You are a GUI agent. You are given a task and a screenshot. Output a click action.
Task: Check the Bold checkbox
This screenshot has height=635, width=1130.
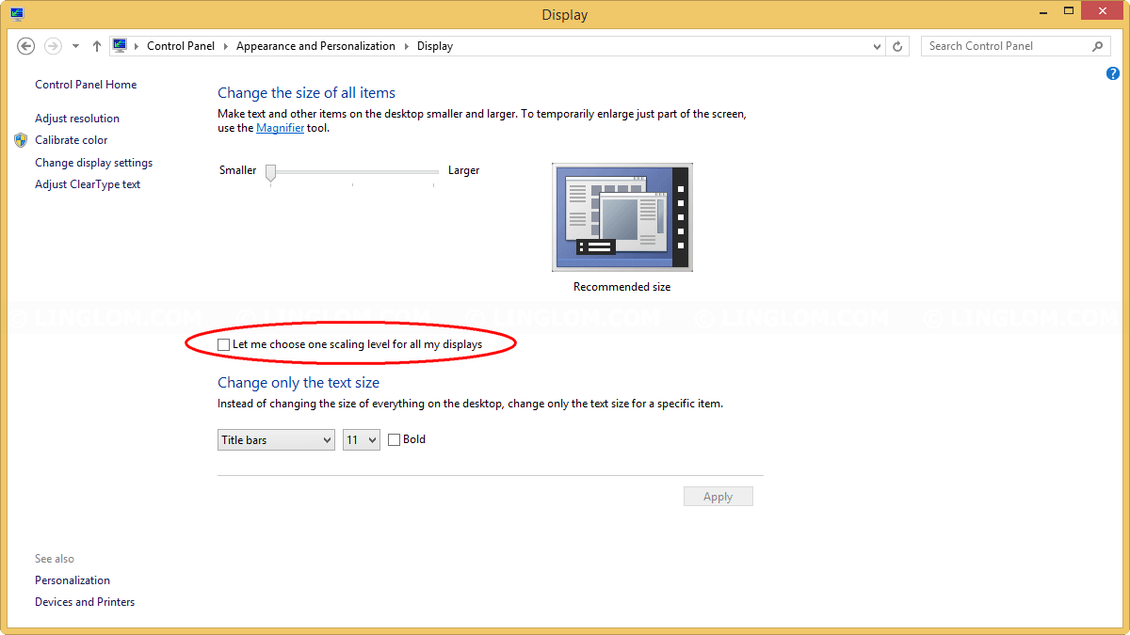tap(394, 439)
